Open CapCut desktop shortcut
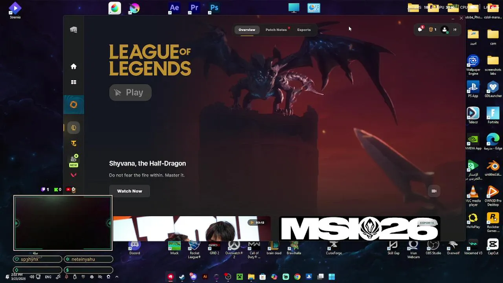 point(493,247)
